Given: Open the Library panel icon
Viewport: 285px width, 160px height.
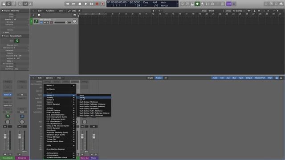Looking at the screenshot, I should tap(4, 4).
